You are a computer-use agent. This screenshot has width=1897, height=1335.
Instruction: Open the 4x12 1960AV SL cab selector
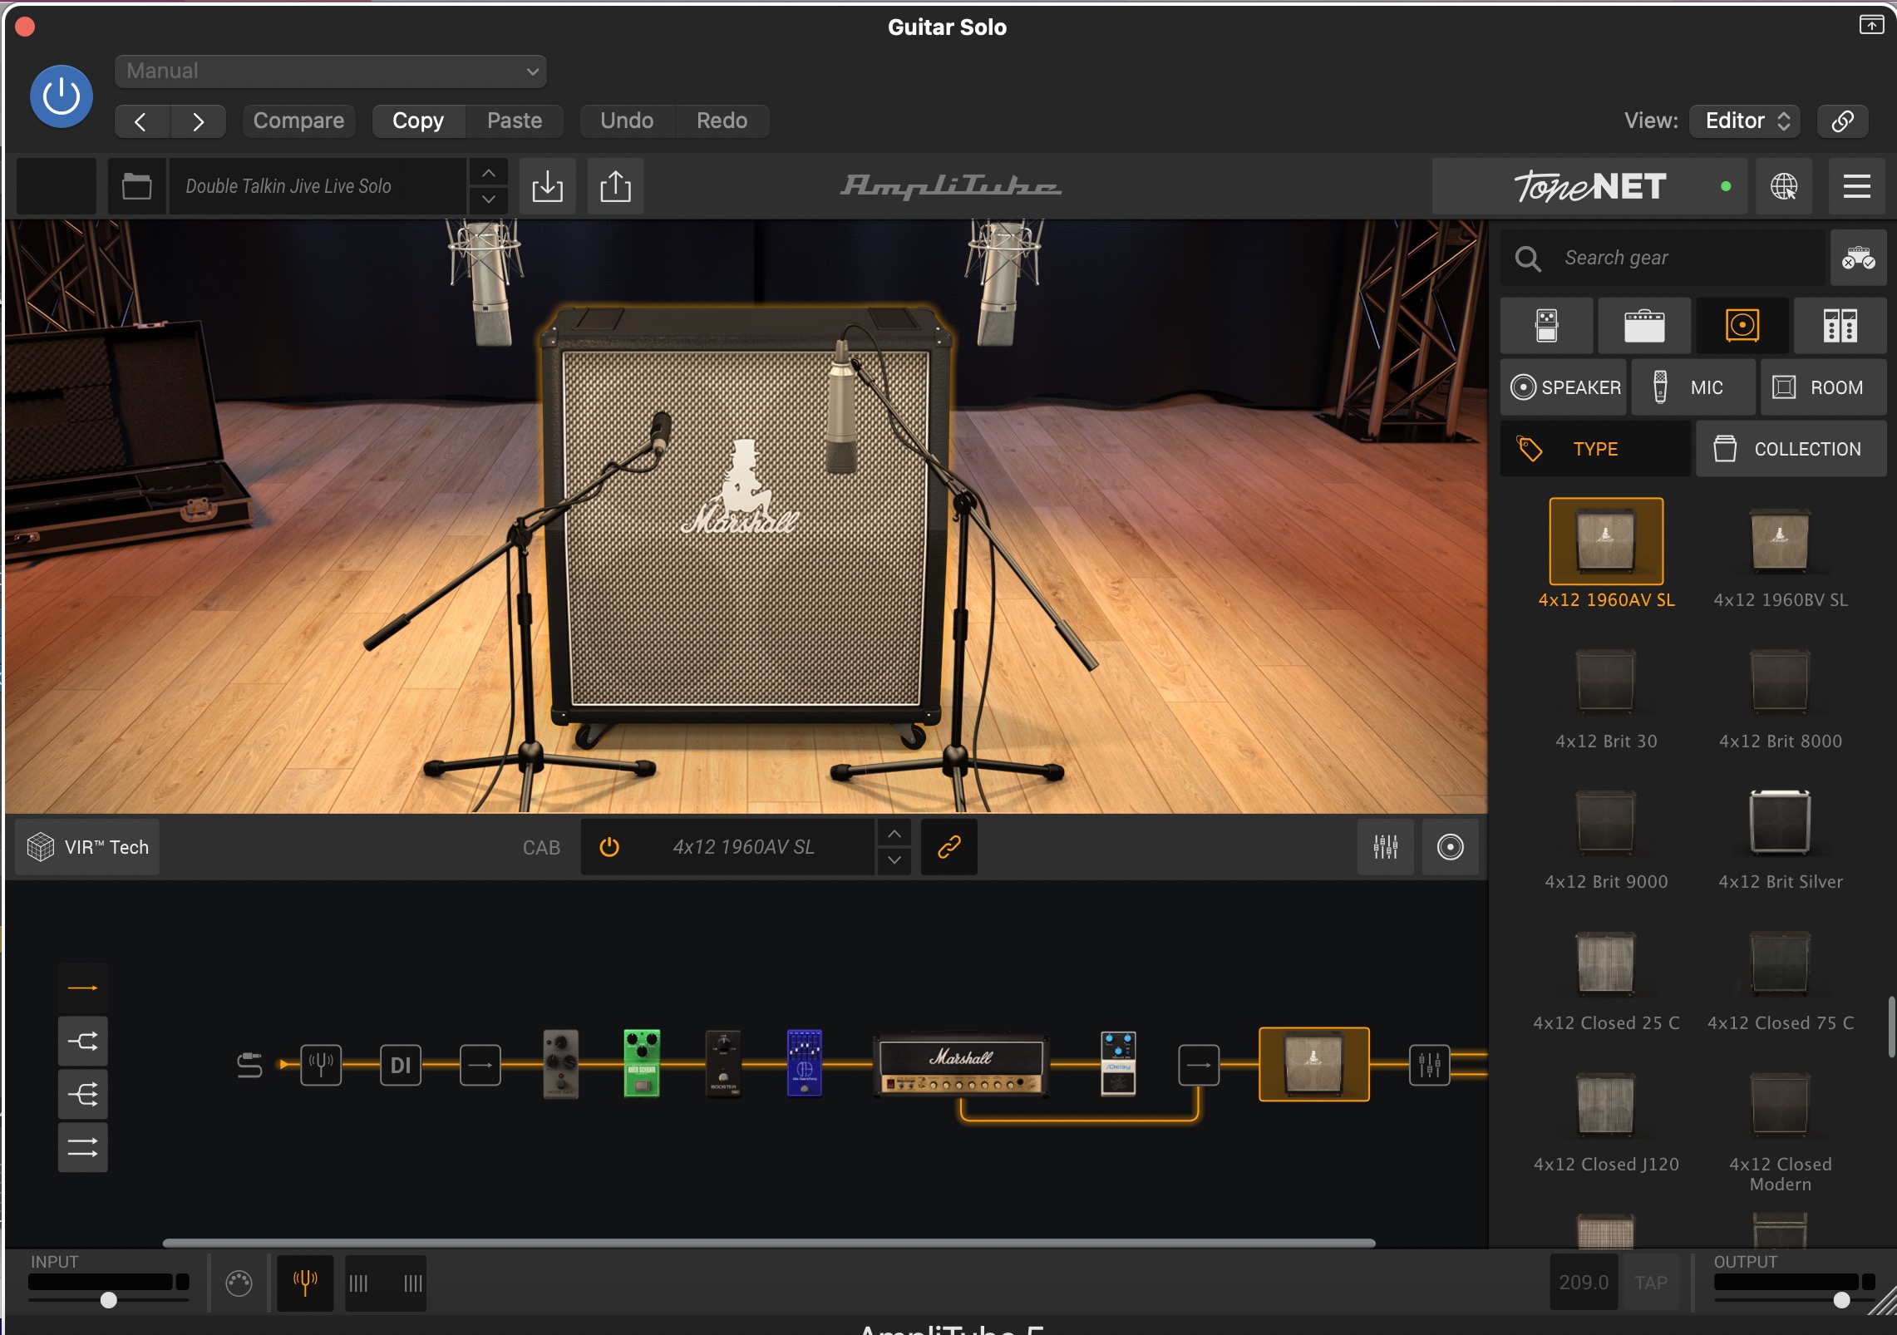[x=743, y=847]
